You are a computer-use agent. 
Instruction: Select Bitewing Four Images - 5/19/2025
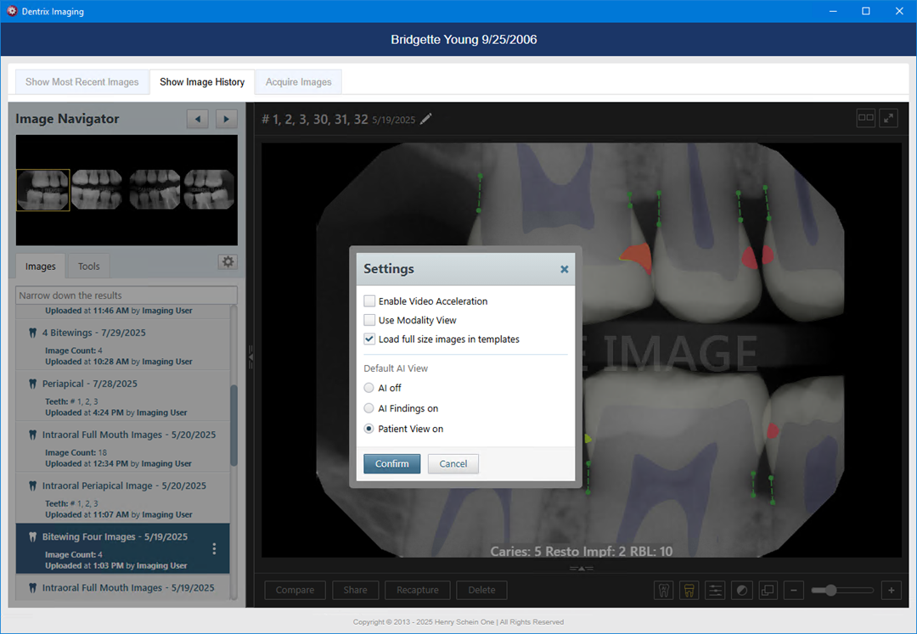tap(122, 548)
